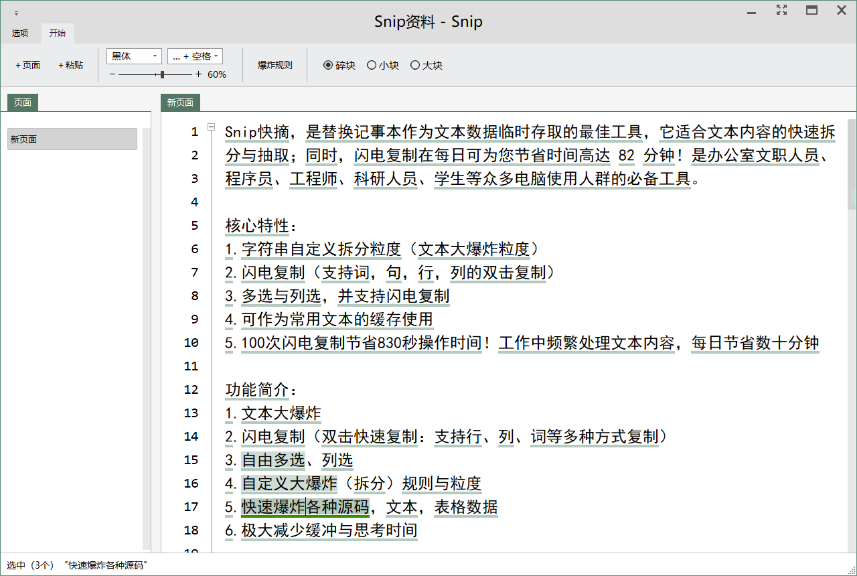Switch to the 开始 ribbon tab
857x576 pixels.
pos(58,33)
